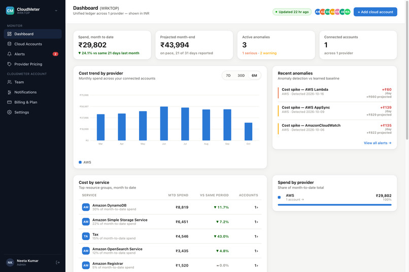Screen dimensions: 409x272
Task: Click the NK user avatar
Action: [10, 262]
